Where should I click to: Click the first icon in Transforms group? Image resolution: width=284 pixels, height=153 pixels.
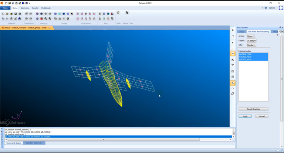click(x=27, y=14)
